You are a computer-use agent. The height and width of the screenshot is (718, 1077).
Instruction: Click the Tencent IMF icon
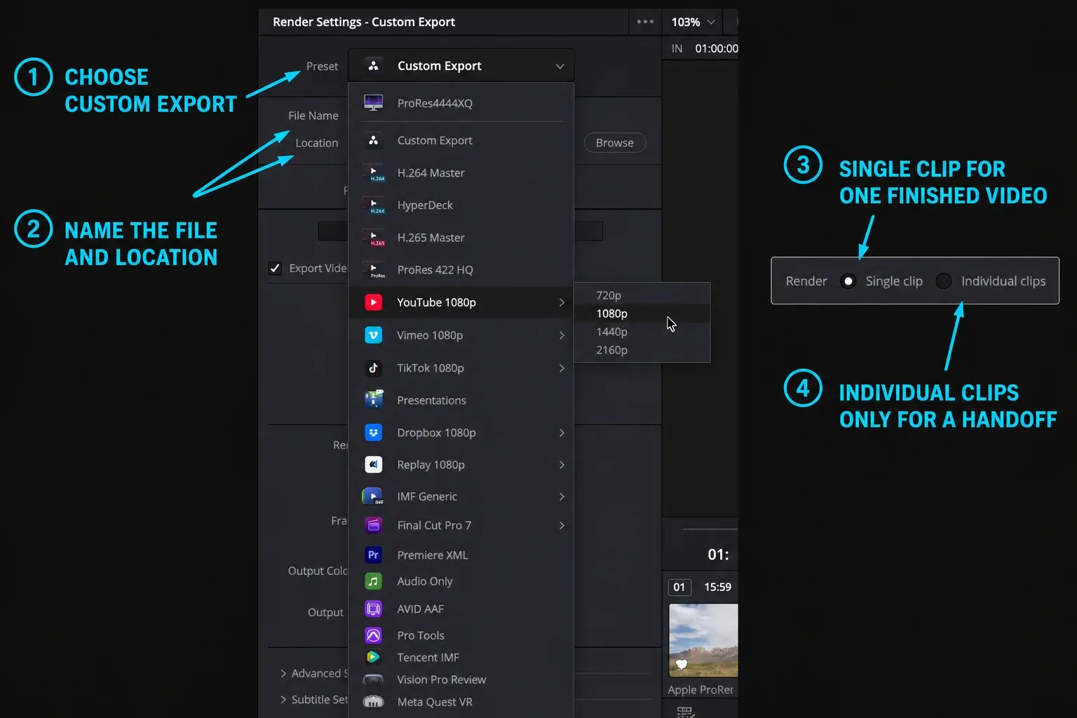373,657
